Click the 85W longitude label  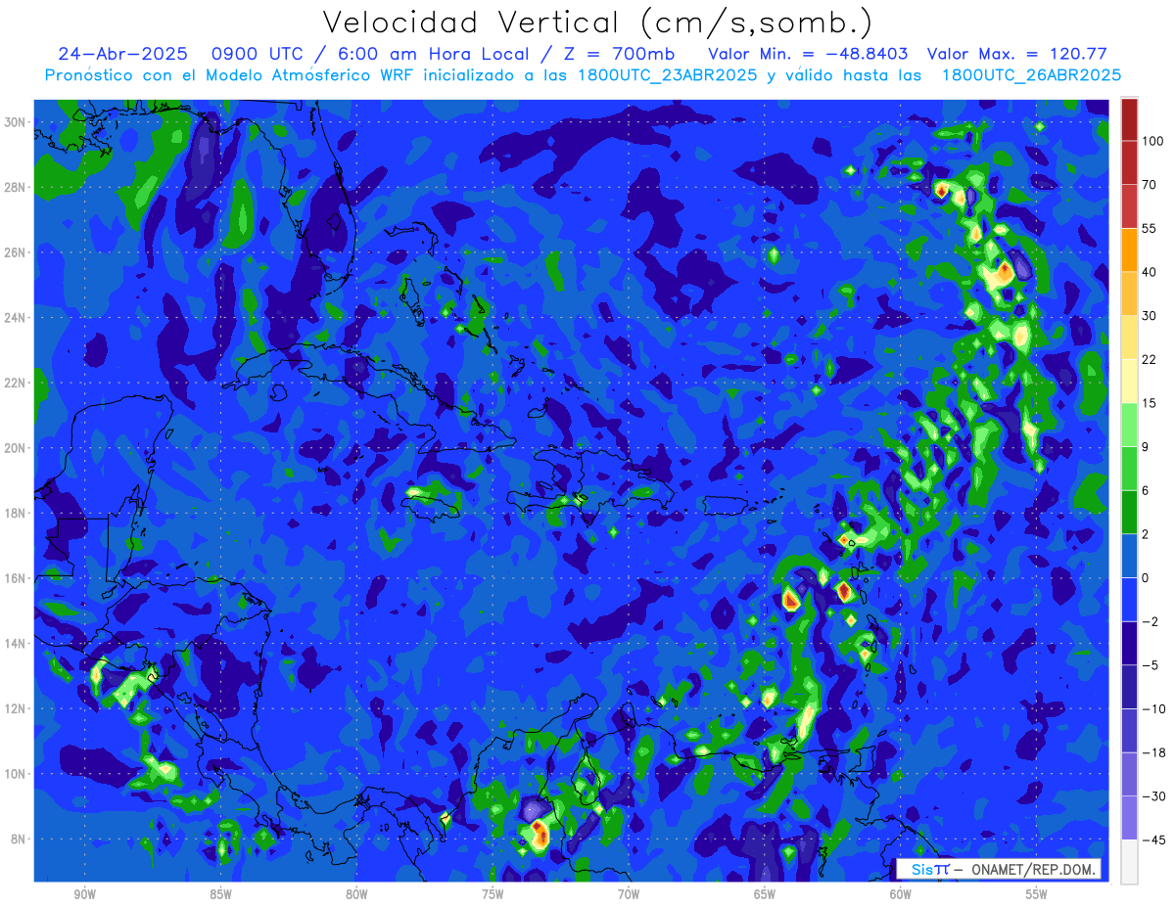pos(220,893)
